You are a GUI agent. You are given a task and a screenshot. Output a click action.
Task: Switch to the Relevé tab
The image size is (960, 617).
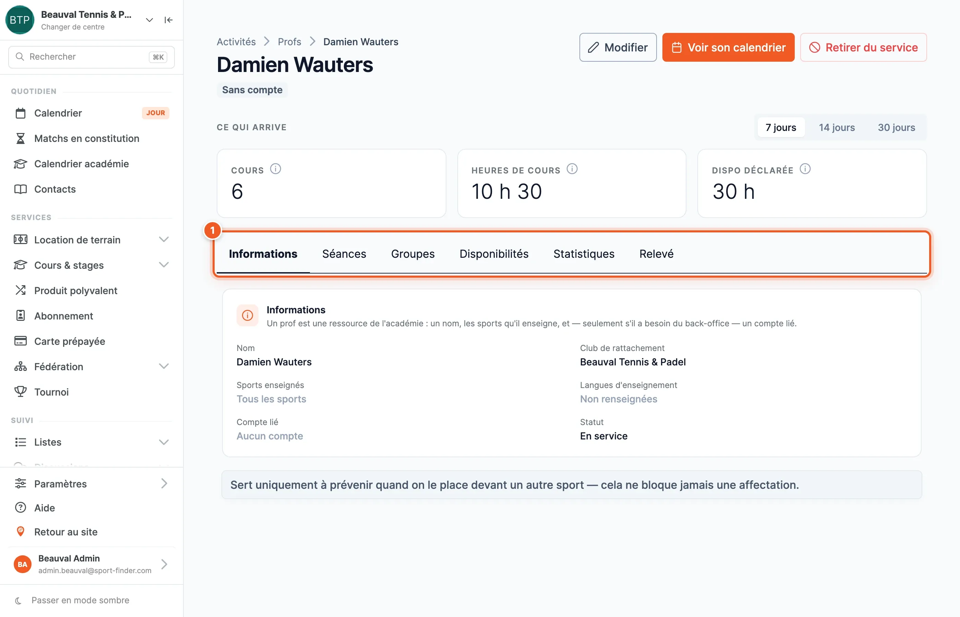pos(656,254)
